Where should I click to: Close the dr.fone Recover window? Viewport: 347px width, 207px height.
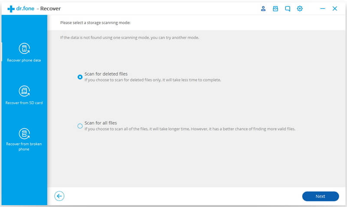coord(335,8)
